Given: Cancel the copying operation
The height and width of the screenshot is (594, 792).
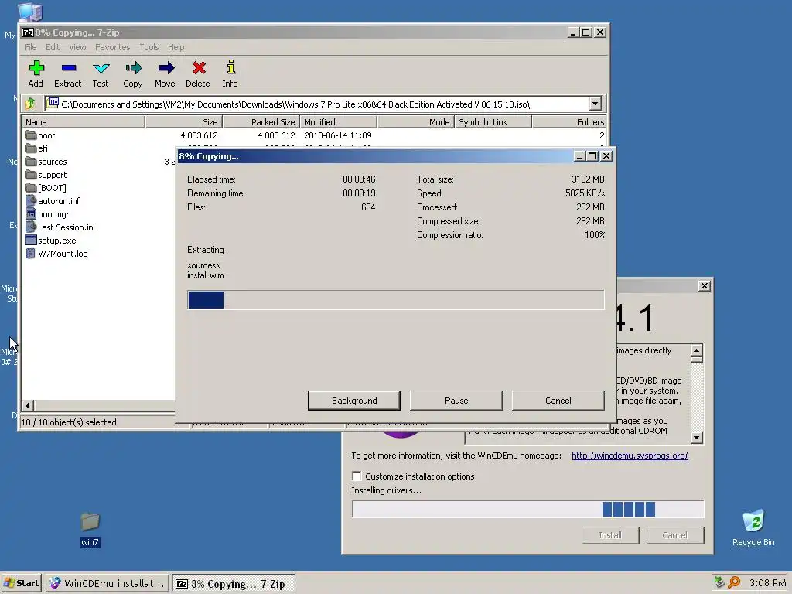Looking at the screenshot, I should 558,400.
